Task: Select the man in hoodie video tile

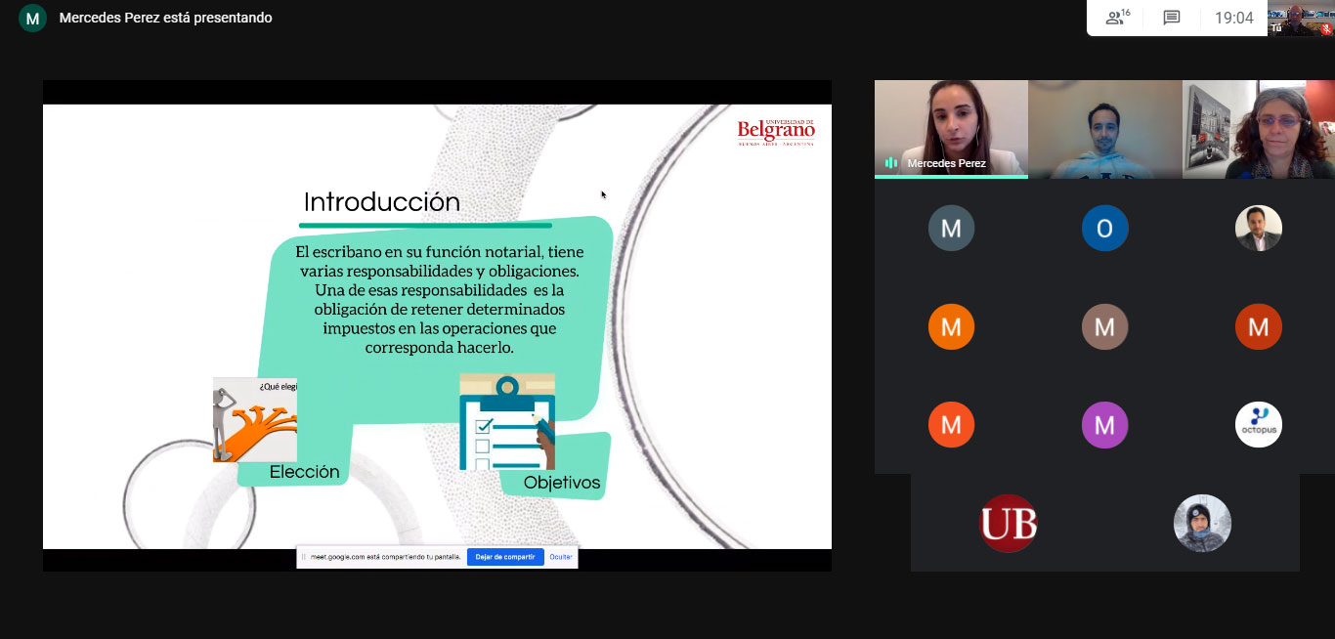Action: (x=1104, y=129)
